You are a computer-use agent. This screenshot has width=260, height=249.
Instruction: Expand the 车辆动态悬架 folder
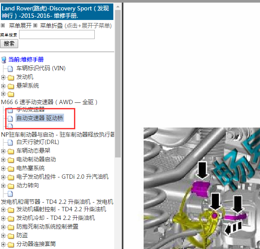point(3,151)
